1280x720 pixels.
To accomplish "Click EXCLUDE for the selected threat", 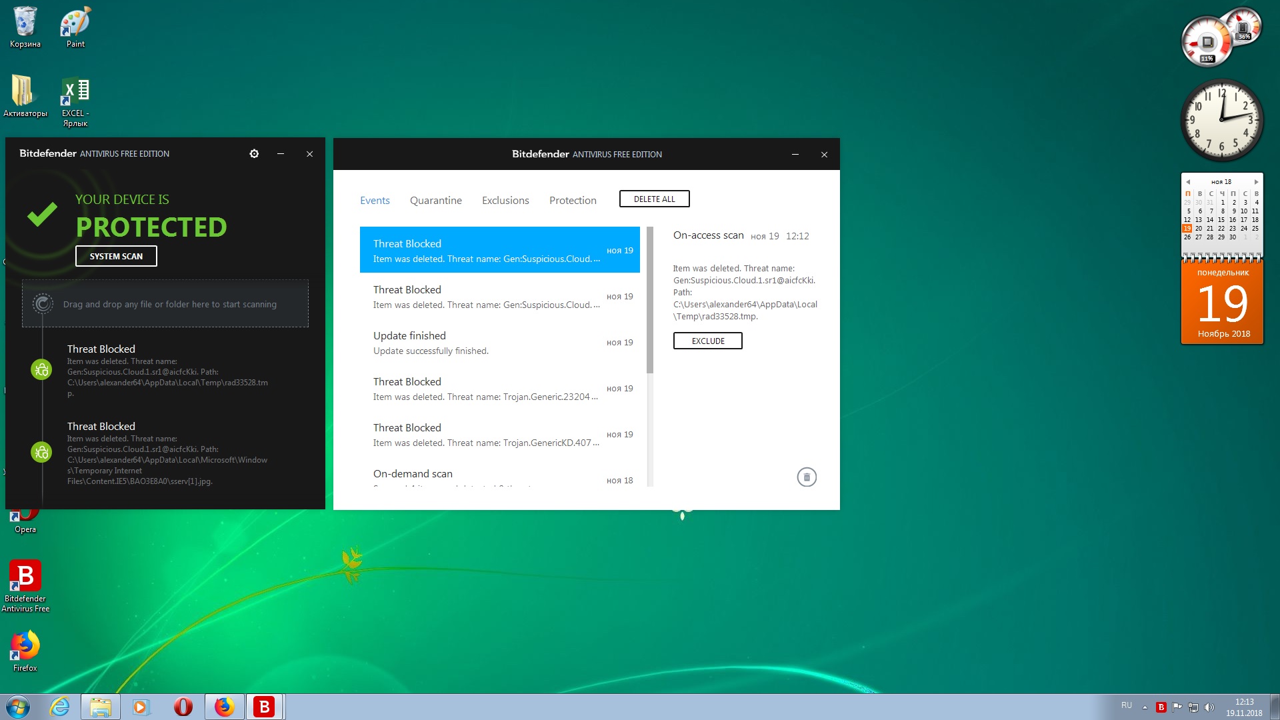I will coord(707,341).
